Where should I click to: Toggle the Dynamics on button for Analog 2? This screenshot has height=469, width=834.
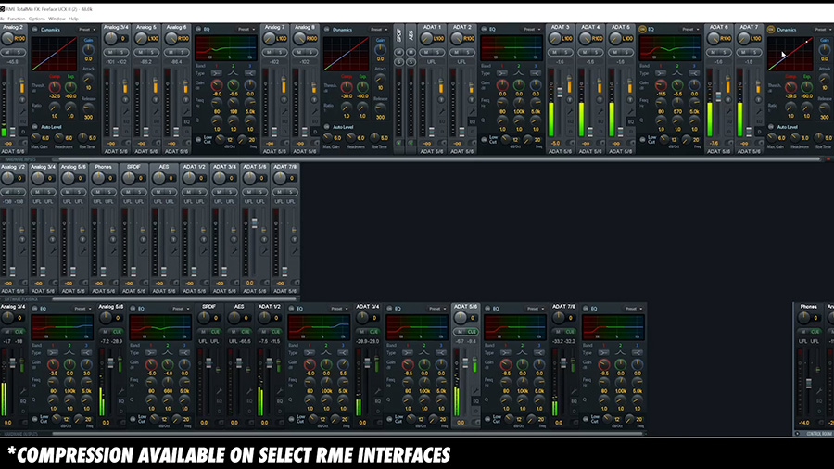[35, 30]
